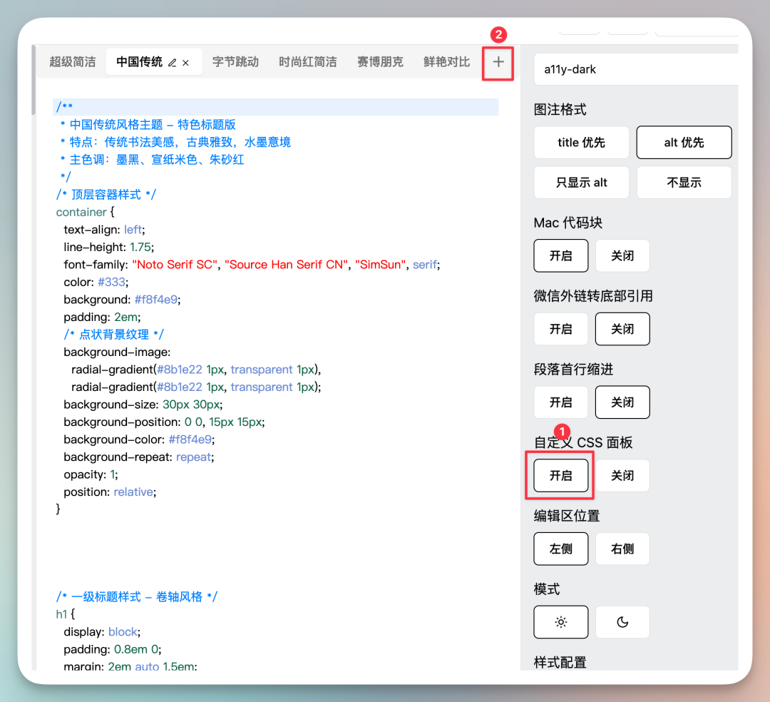Select title 优先 caption format
The image size is (770, 702).
582,143
